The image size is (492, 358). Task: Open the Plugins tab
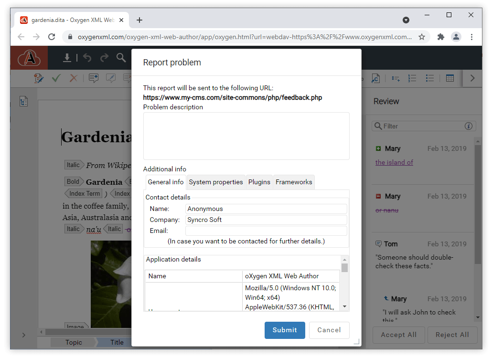259,182
